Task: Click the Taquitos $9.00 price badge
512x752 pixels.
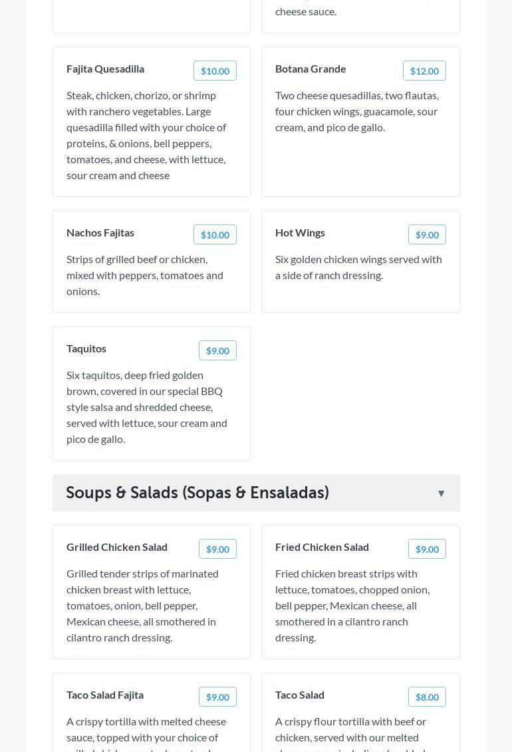Action: [217, 351]
